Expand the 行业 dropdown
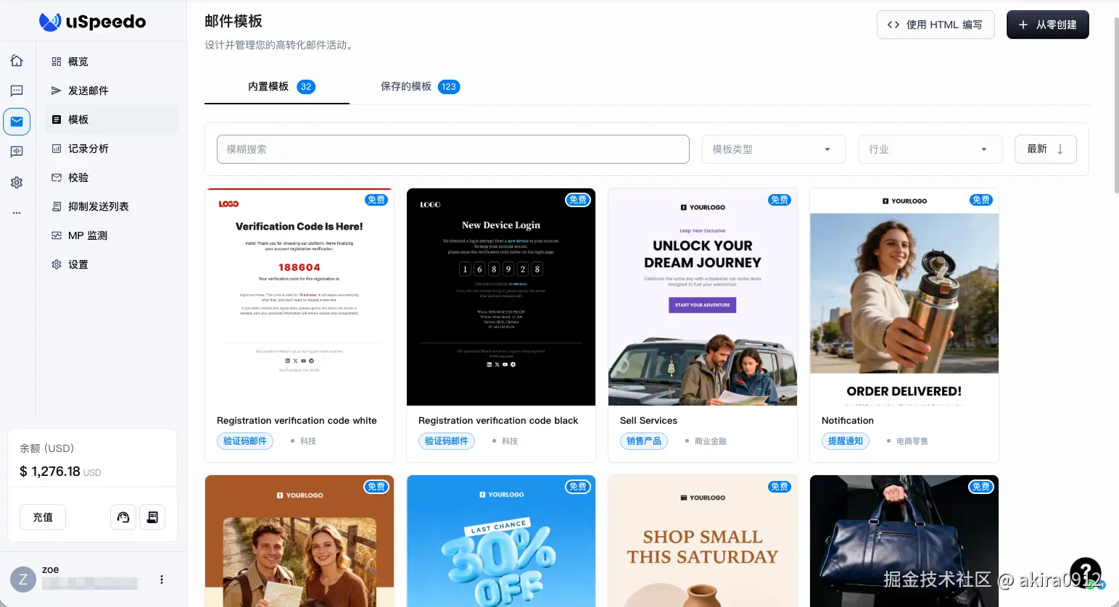Screen dimensions: 1119x607 (930, 149)
